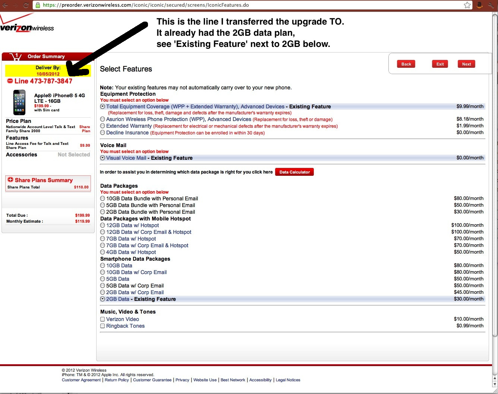498x394 pixels.
Task: Select 10GB Data w/ Corp Email radio
Action: pyautogui.click(x=103, y=272)
